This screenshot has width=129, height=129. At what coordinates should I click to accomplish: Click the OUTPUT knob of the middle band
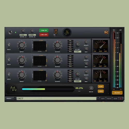click(58, 60)
